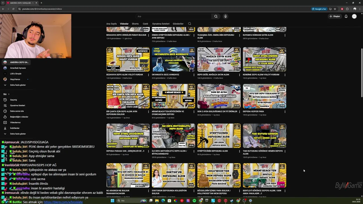Click the YouTube search magnifier button
Image resolution: width=363 pixels, height=204 pixels.
[216, 16]
